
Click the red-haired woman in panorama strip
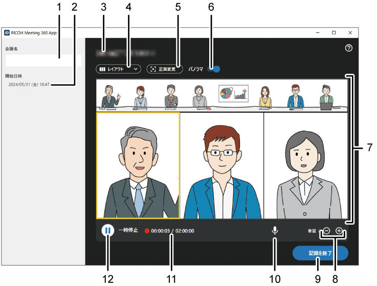click(x=140, y=97)
